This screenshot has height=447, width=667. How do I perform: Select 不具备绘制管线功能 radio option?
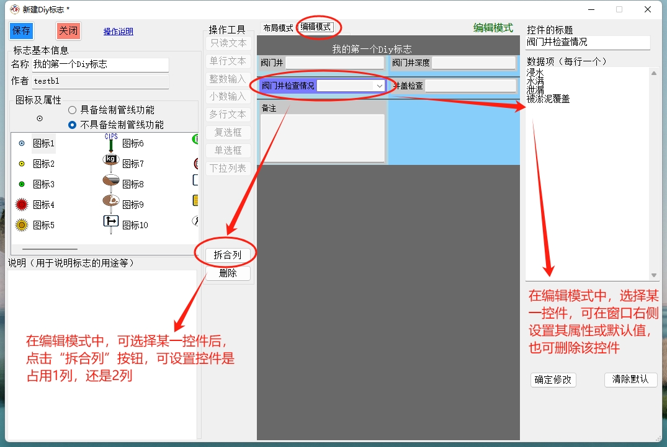(x=73, y=125)
